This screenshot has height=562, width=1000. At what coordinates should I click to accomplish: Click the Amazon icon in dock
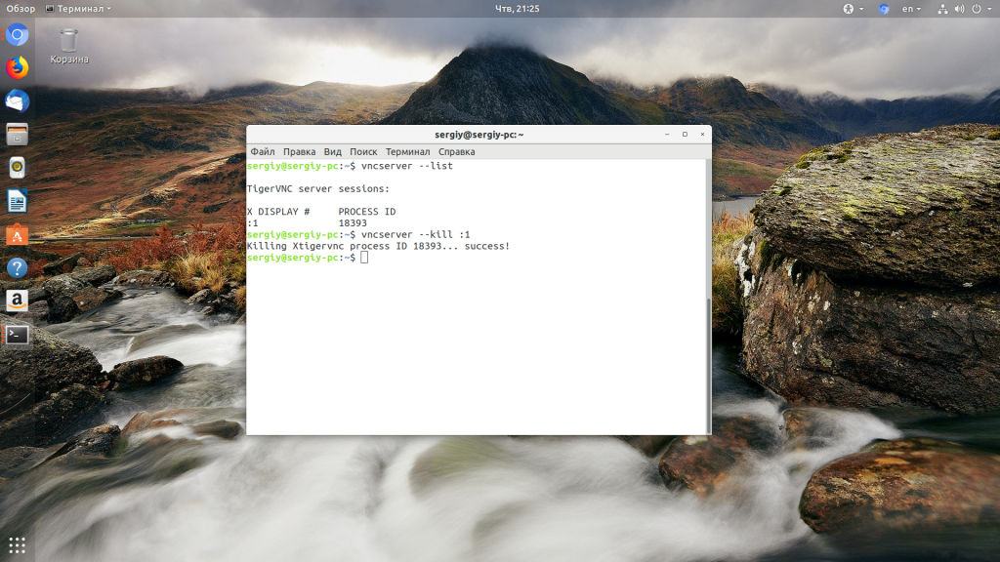17,301
